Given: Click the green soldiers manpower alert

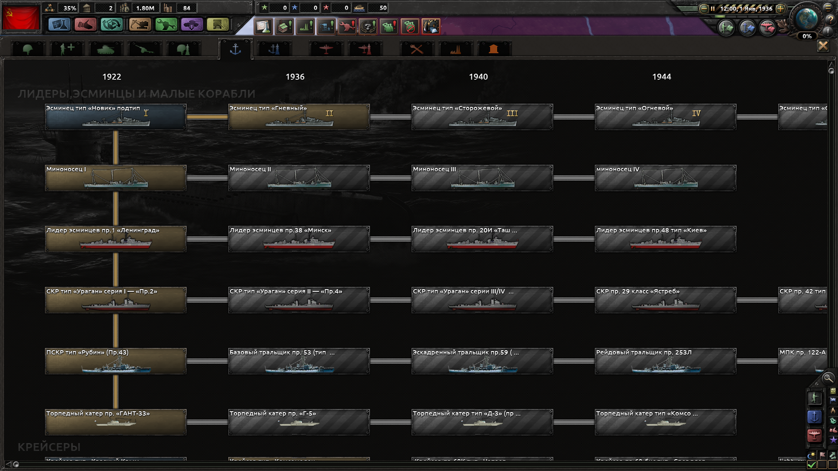Looking at the screenshot, I should 389,27.
